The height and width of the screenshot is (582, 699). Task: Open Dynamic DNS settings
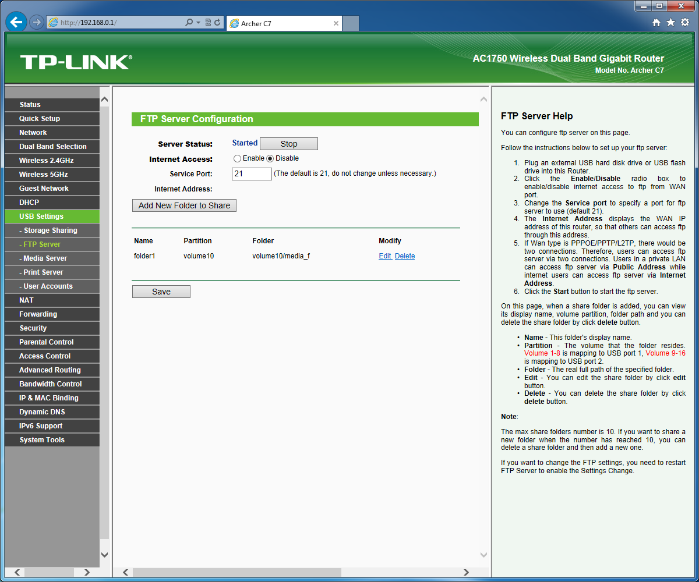click(52, 412)
